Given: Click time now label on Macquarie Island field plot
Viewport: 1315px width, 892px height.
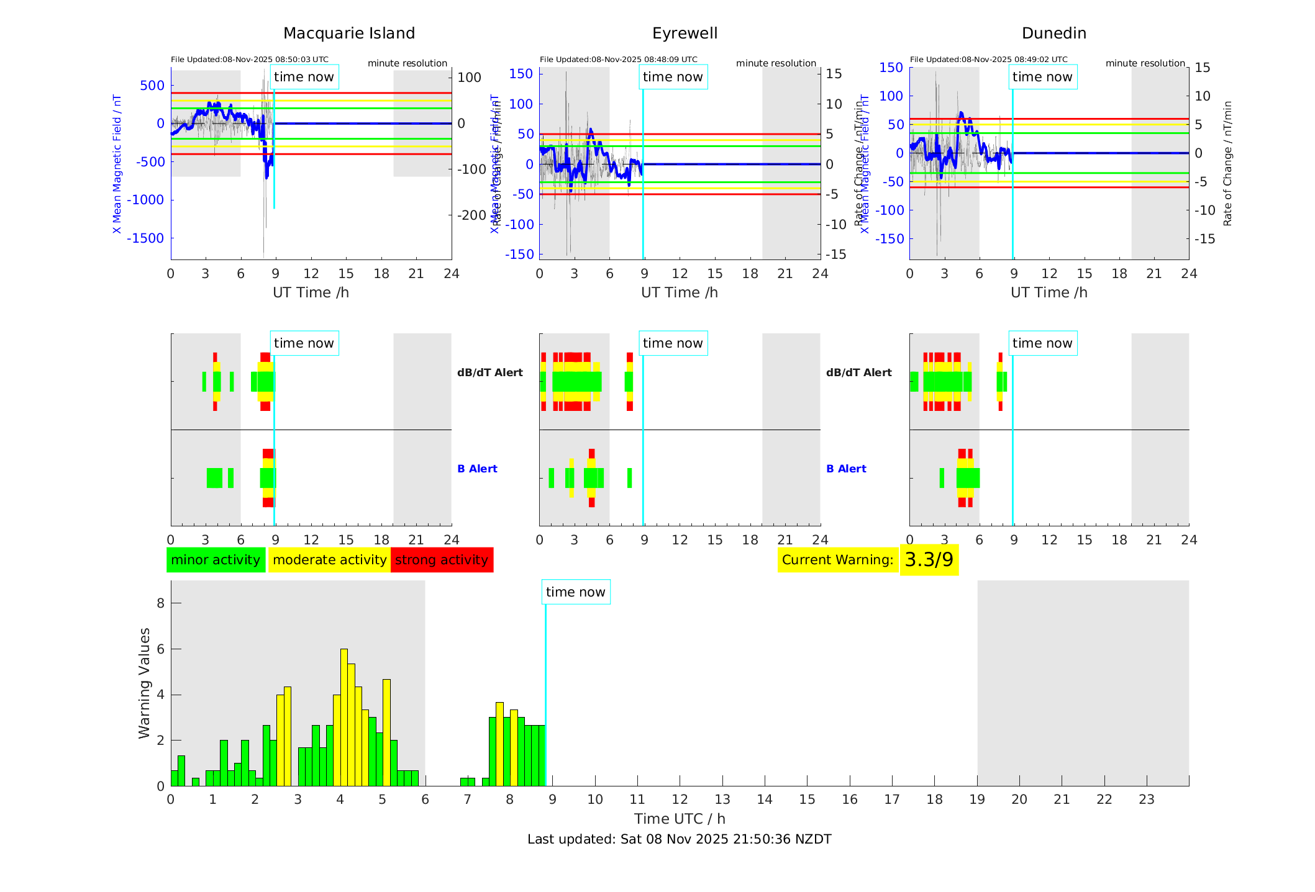Looking at the screenshot, I should click(x=304, y=77).
